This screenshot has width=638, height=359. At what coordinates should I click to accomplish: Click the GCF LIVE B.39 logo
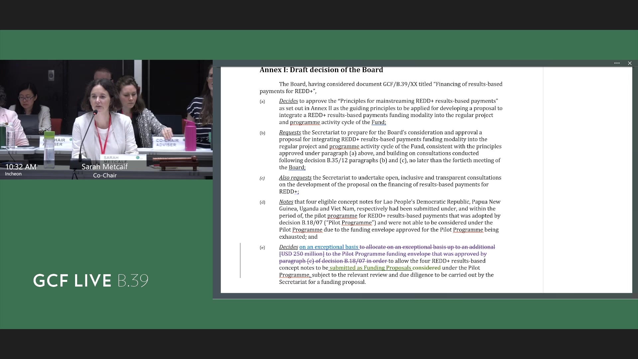[91, 281]
